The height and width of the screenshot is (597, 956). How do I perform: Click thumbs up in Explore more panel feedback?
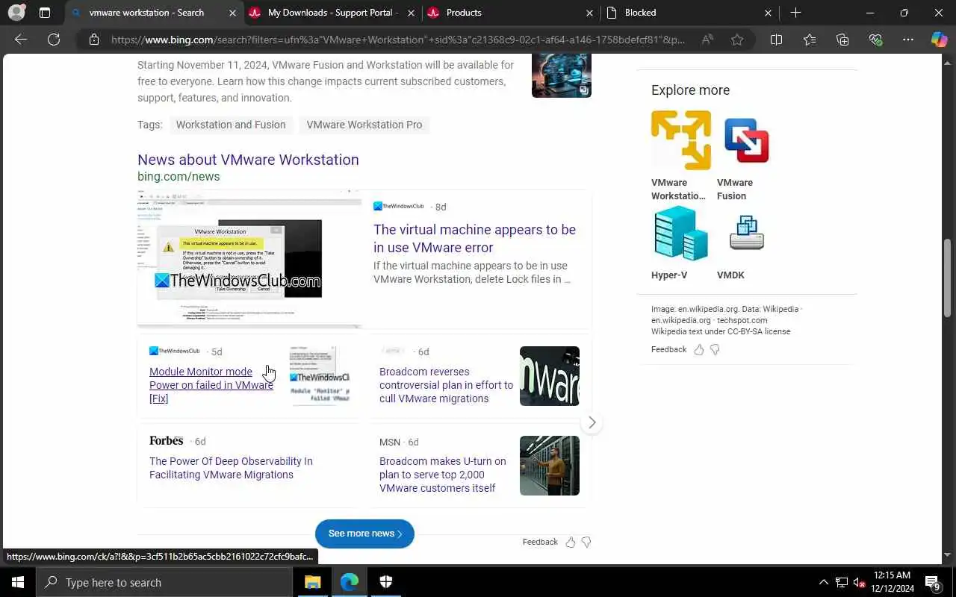pos(699,349)
